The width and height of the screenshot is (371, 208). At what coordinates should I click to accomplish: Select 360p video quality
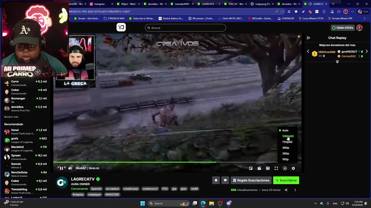(285, 153)
